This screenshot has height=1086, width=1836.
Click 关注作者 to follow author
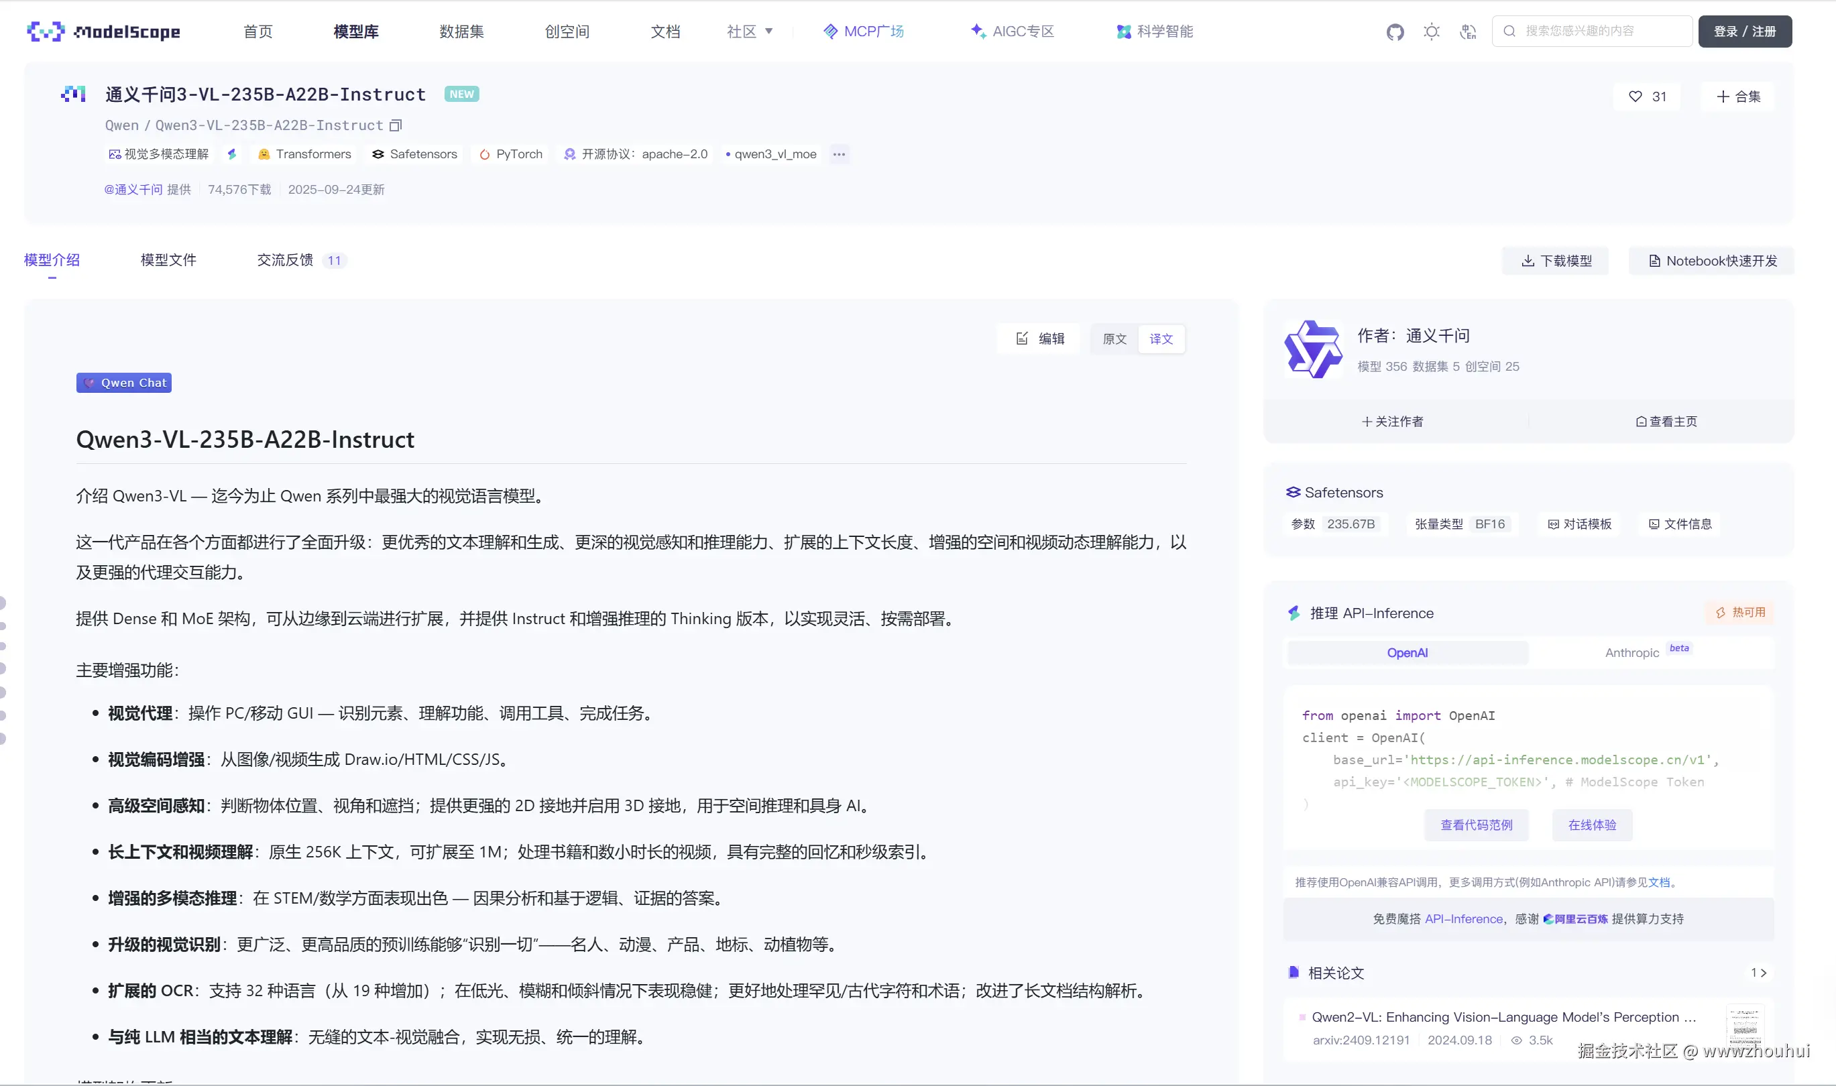pyautogui.click(x=1392, y=422)
